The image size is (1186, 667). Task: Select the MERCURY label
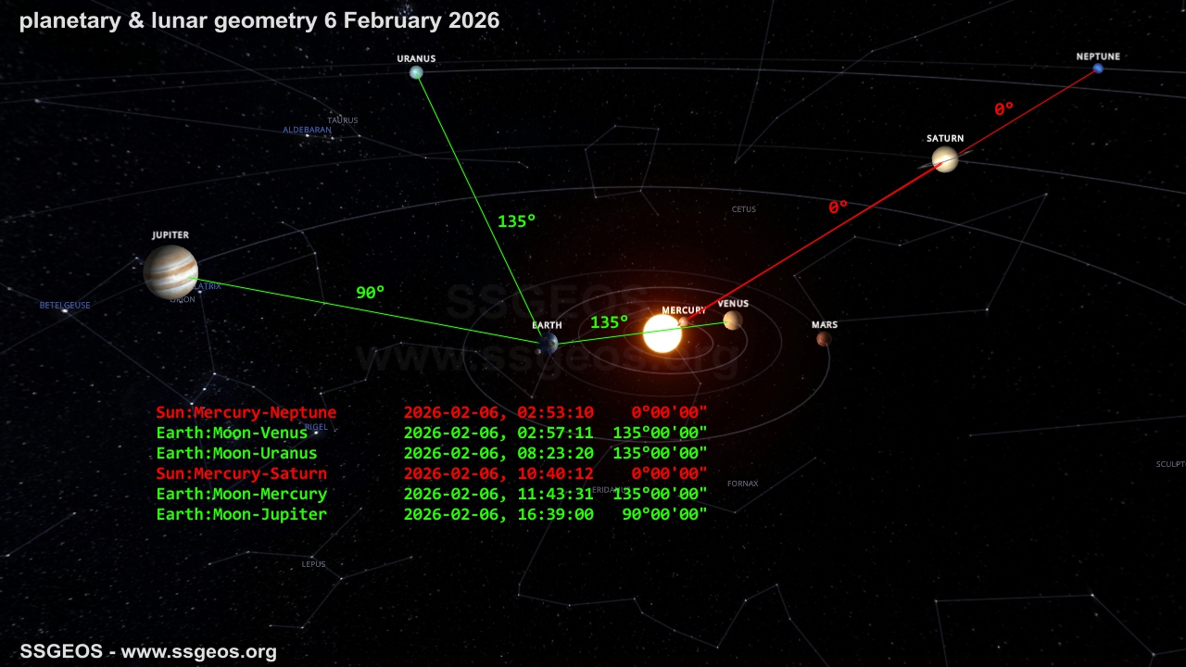point(683,310)
